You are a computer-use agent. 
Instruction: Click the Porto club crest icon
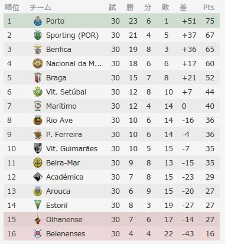point(38,21)
